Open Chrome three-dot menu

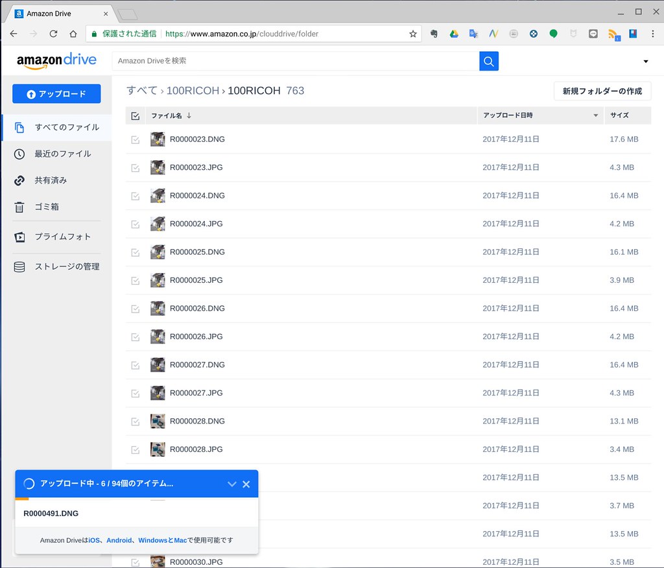tap(652, 34)
